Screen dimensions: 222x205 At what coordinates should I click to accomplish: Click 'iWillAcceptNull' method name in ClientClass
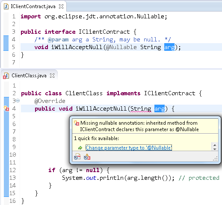(101, 108)
